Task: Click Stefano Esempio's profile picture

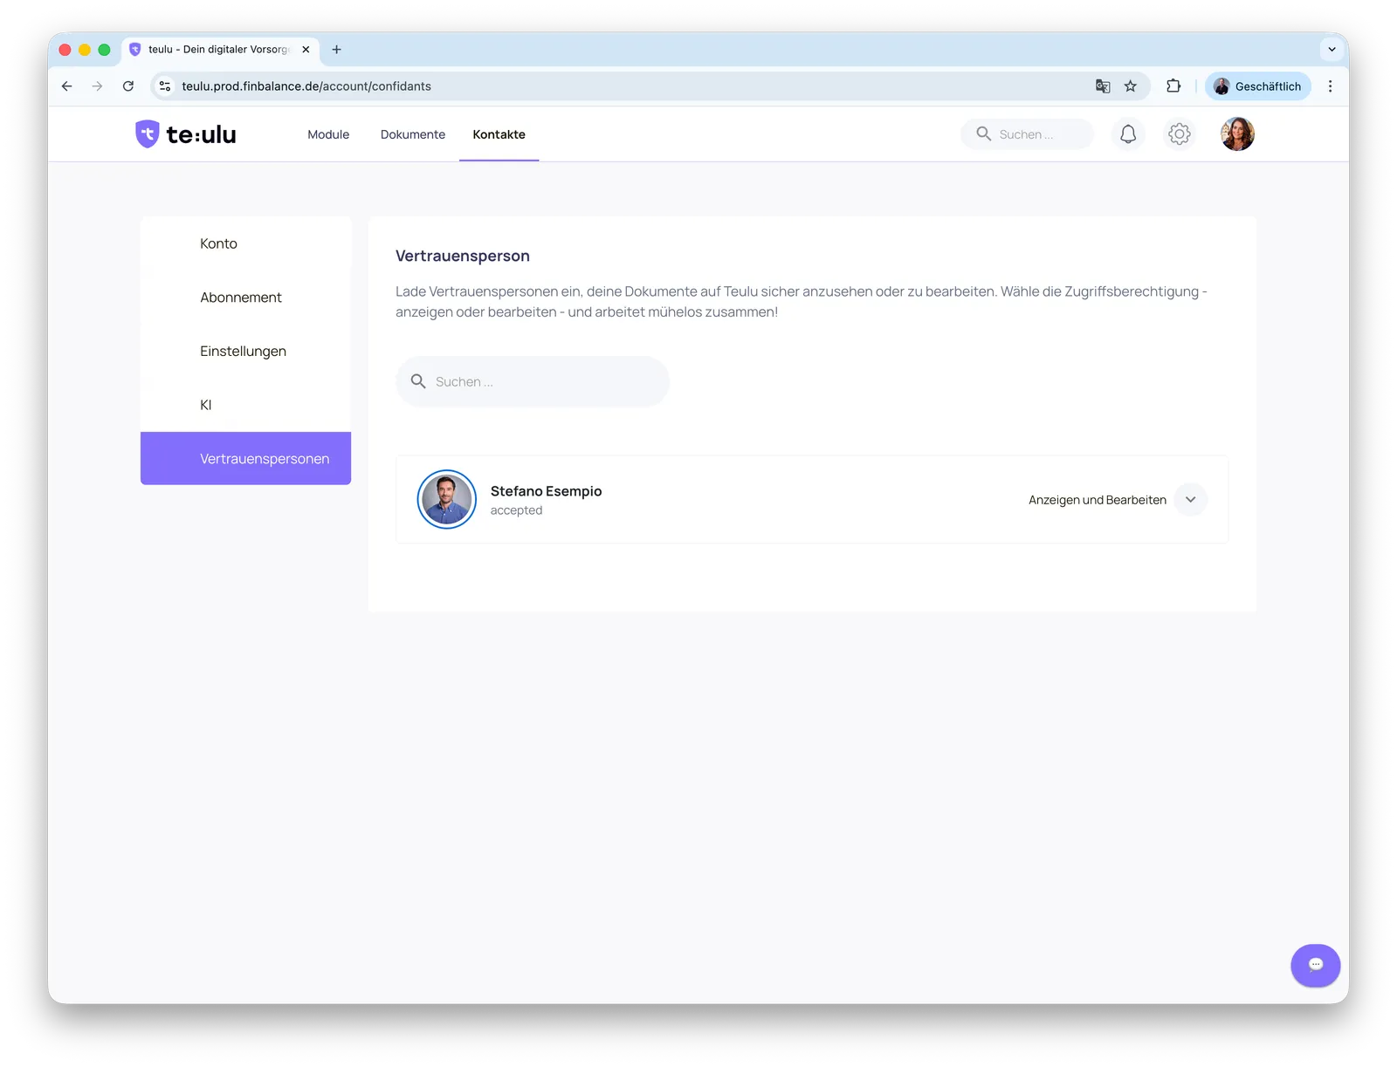Action: pos(446,499)
